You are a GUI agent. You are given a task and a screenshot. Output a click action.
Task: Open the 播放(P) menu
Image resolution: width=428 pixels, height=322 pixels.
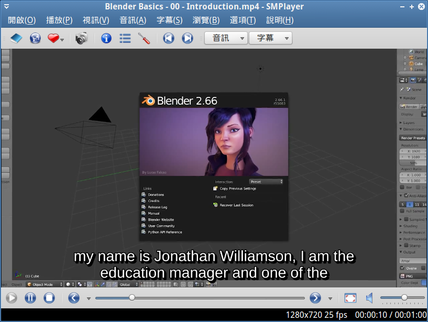pyautogui.click(x=59, y=20)
